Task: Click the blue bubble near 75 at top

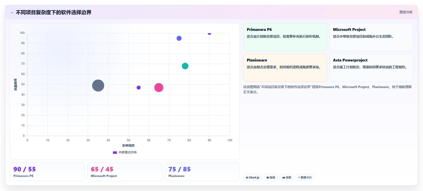Action: (x=179, y=38)
